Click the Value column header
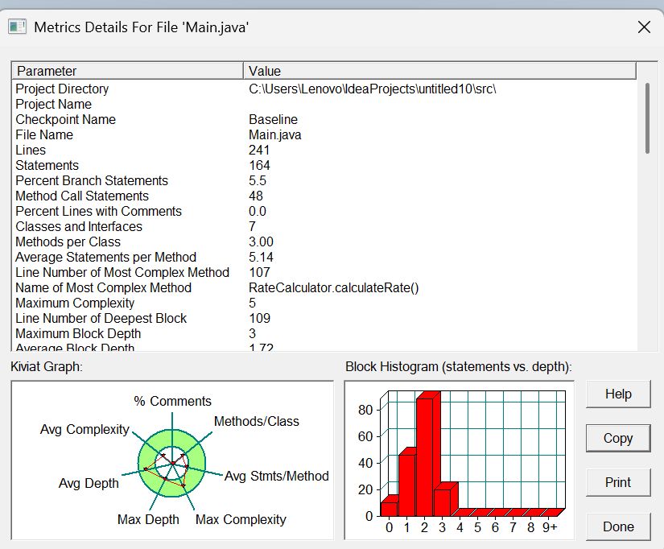The width and height of the screenshot is (664, 549). pyautogui.click(x=439, y=71)
